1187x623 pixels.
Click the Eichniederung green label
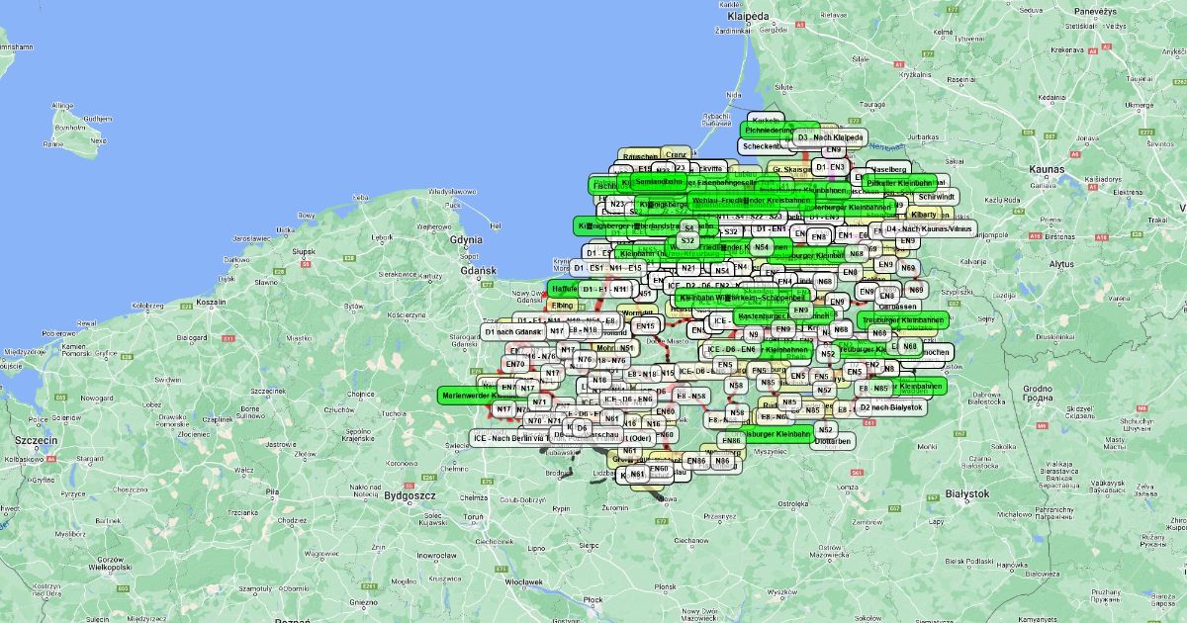point(767,130)
